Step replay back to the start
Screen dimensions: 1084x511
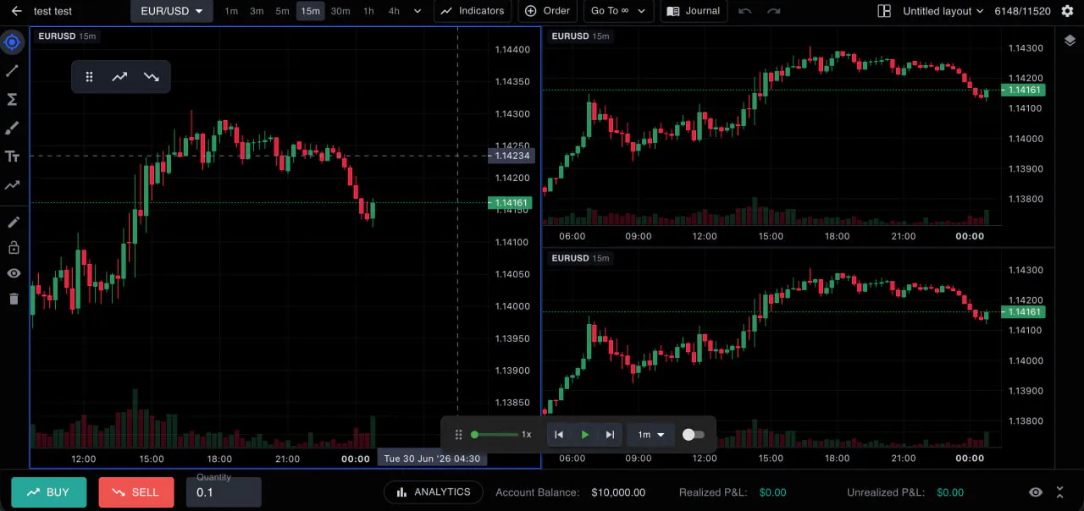(559, 435)
